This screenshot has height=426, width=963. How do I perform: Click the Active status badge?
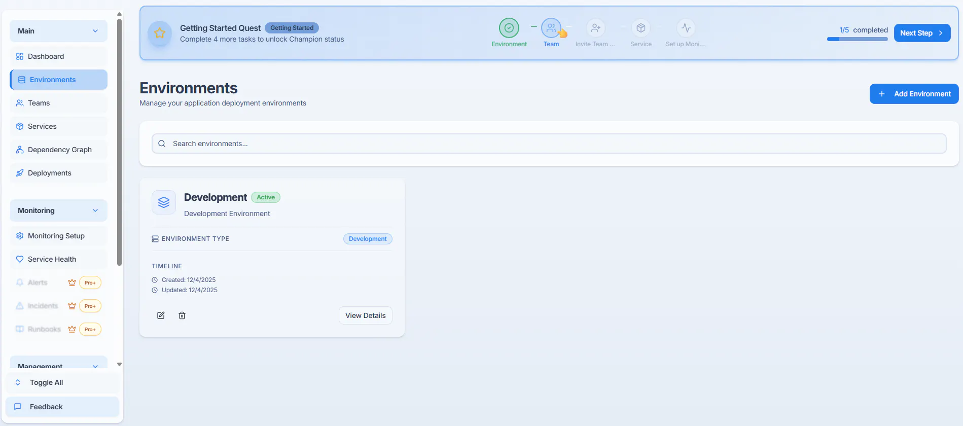(266, 197)
